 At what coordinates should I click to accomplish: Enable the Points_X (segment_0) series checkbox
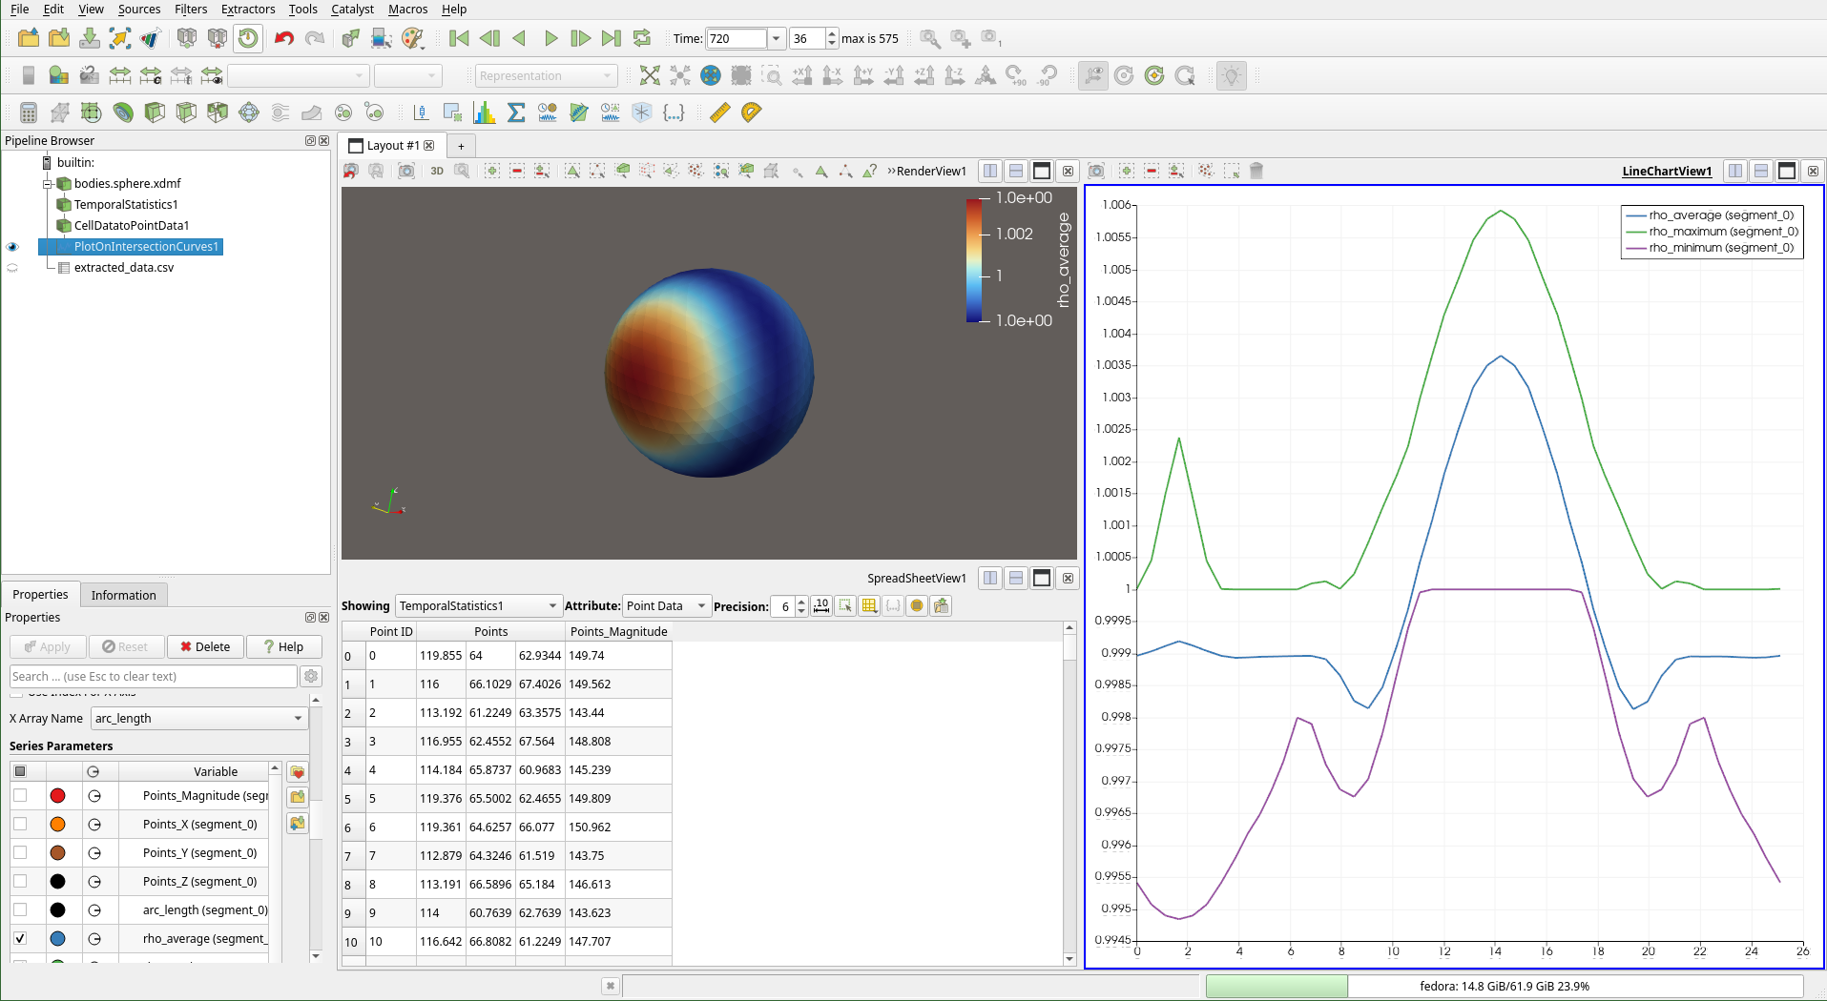[x=20, y=825]
